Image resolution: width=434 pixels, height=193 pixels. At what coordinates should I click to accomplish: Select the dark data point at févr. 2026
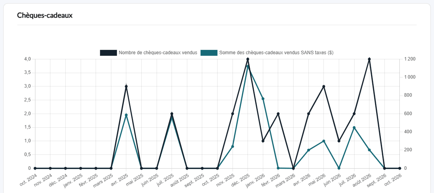click(x=278, y=114)
